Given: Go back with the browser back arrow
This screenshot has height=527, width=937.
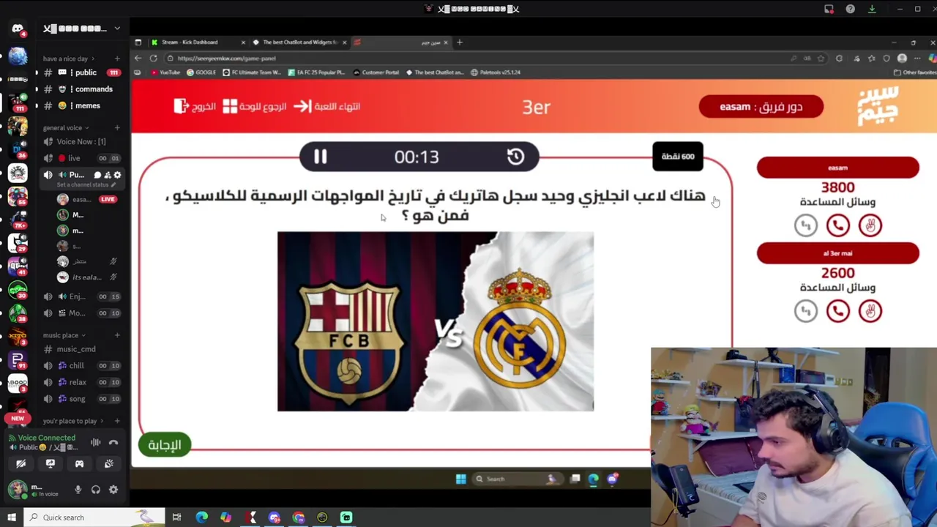Looking at the screenshot, I should coord(138,59).
